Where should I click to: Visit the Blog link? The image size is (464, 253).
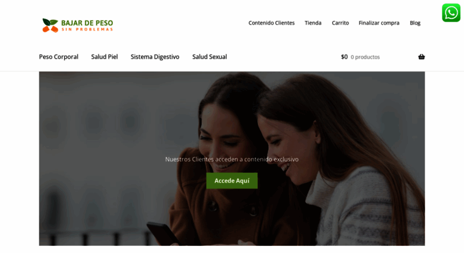pyautogui.click(x=415, y=23)
